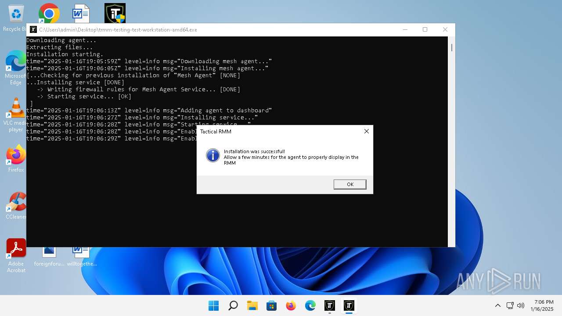The height and width of the screenshot is (316, 562).
Task: Click console title path text
Action: (x=118, y=30)
